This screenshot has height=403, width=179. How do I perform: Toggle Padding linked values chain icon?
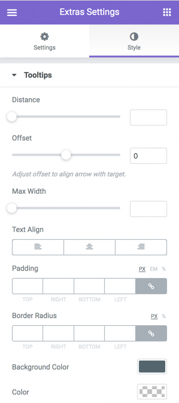pos(151,286)
